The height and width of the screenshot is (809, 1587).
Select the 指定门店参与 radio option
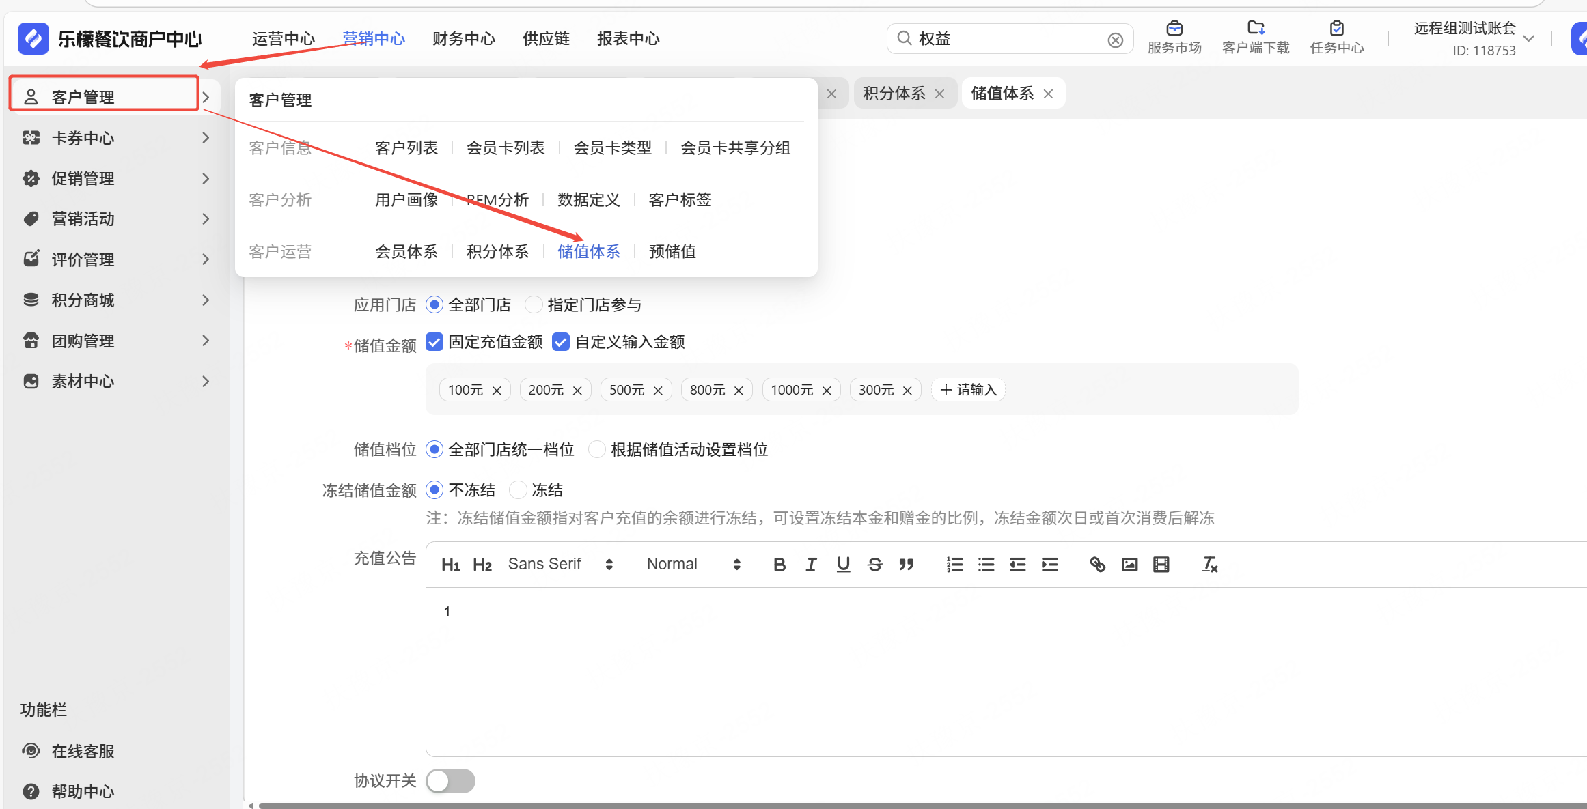[x=533, y=304]
